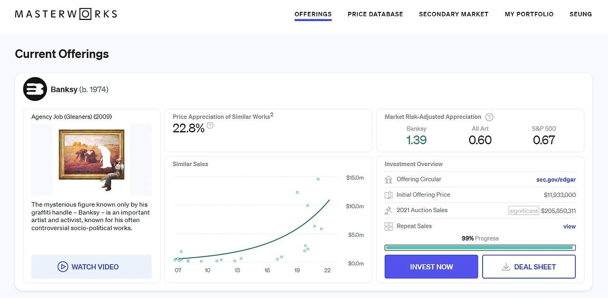Click the Offering Circular building icon
The width and height of the screenshot is (608, 298).
(x=389, y=179)
